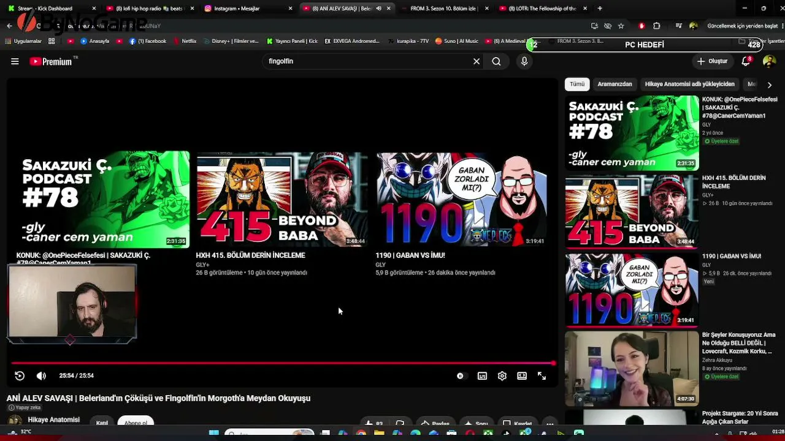
Task: Open the account avatar menu
Action: [x=769, y=61]
